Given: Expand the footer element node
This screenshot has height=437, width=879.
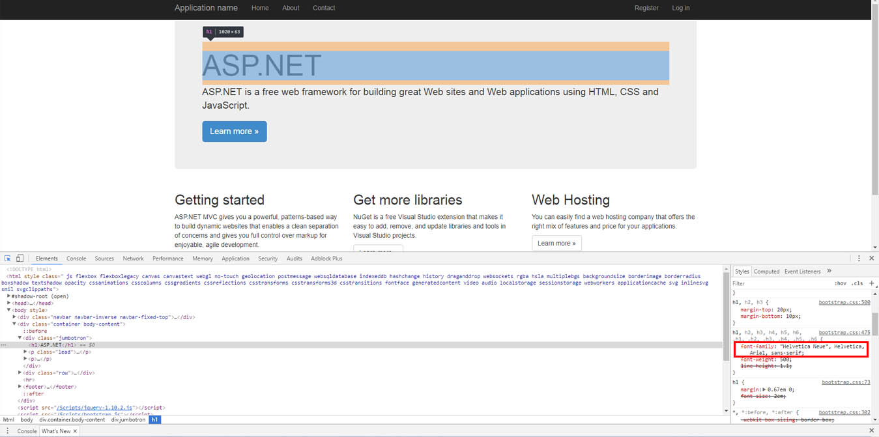Looking at the screenshot, I should (x=20, y=387).
